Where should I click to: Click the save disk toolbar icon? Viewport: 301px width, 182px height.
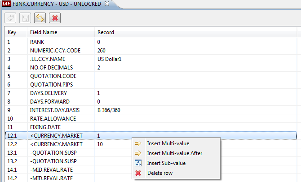point(26,18)
